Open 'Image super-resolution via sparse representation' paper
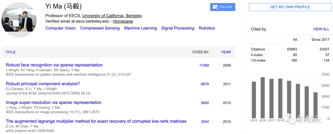Image resolution: width=333 pixels, height=134 pixels. [x=54, y=103]
